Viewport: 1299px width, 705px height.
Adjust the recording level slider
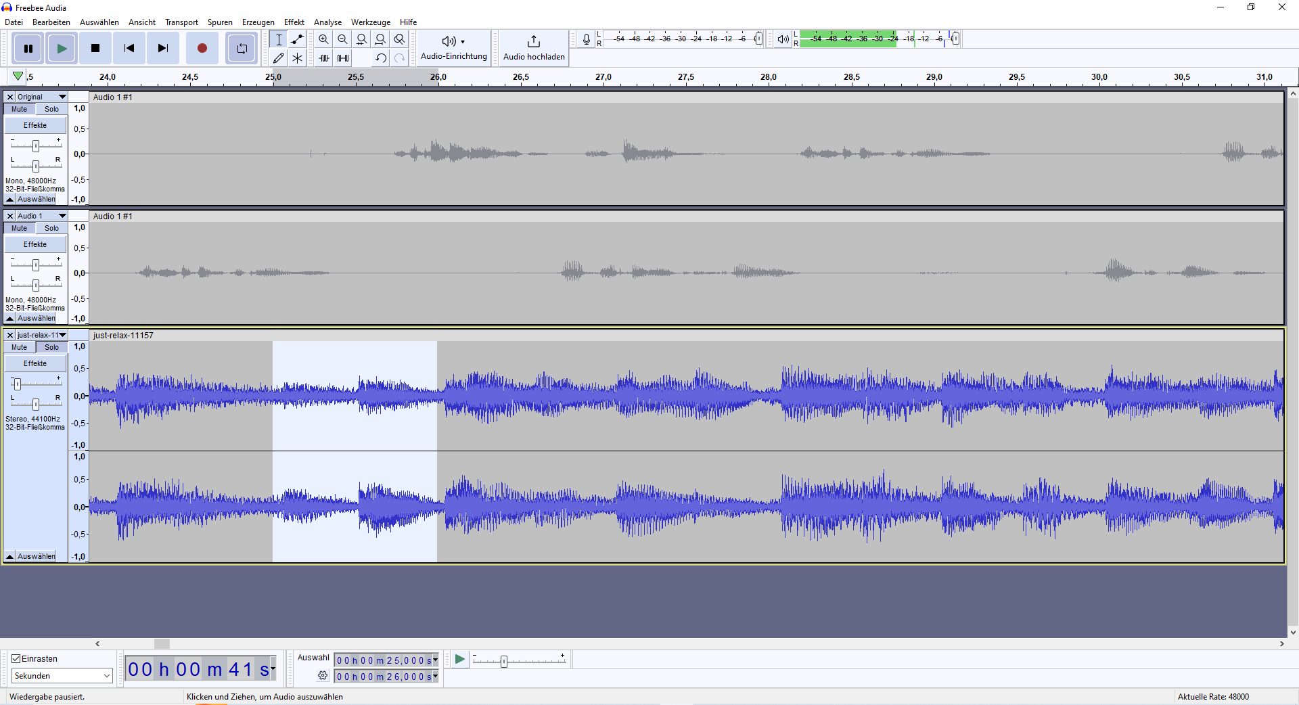click(x=758, y=39)
